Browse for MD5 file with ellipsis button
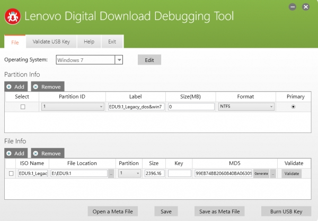318x221 pixels. [273, 173]
